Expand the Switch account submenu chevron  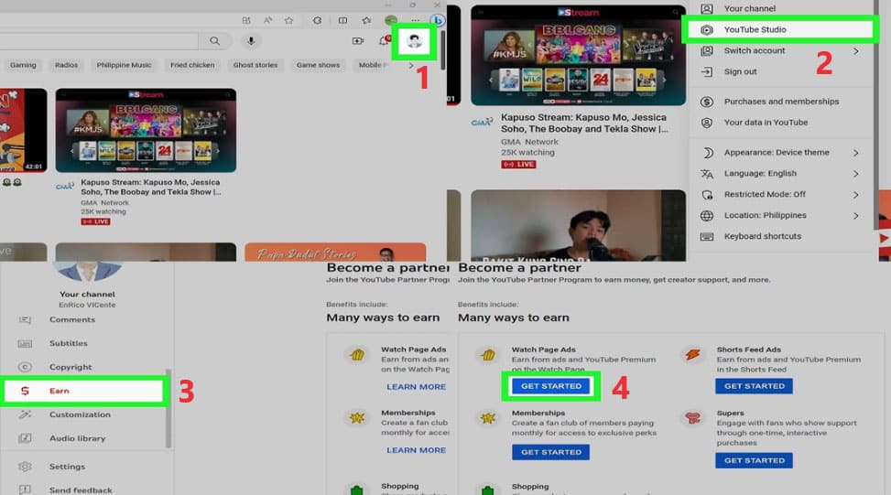point(856,50)
